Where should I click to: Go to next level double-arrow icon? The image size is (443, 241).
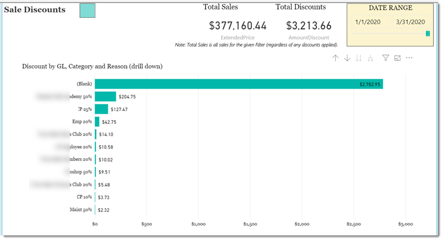[x=359, y=58]
